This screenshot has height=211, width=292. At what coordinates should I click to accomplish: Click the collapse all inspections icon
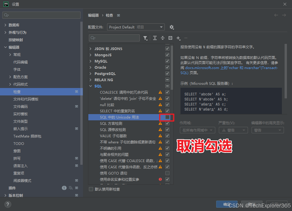point(163,38)
